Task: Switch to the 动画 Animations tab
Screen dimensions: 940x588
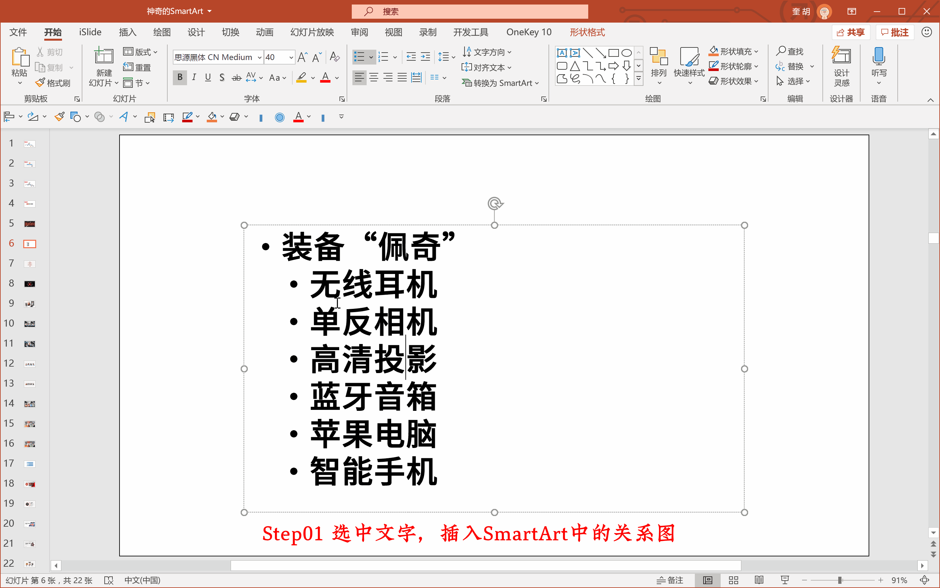Action: pos(265,32)
